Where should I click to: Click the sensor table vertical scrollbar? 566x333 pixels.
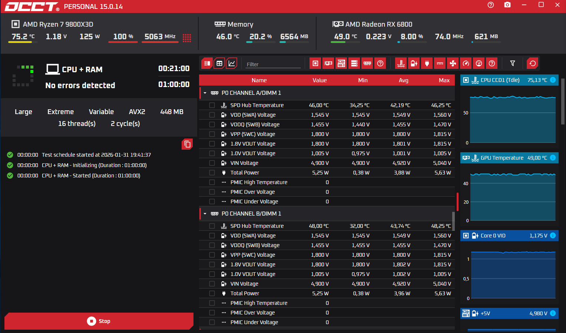tap(453, 221)
